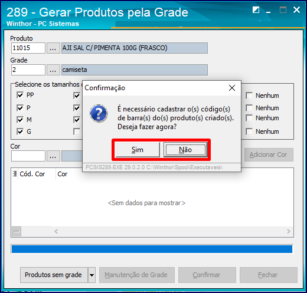Click the blue progress bar

152,249
